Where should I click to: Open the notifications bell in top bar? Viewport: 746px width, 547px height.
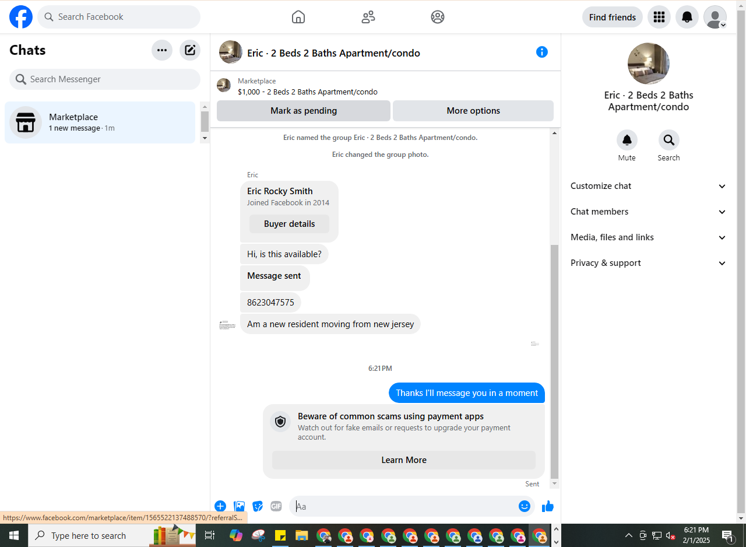[x=687, y=17]
